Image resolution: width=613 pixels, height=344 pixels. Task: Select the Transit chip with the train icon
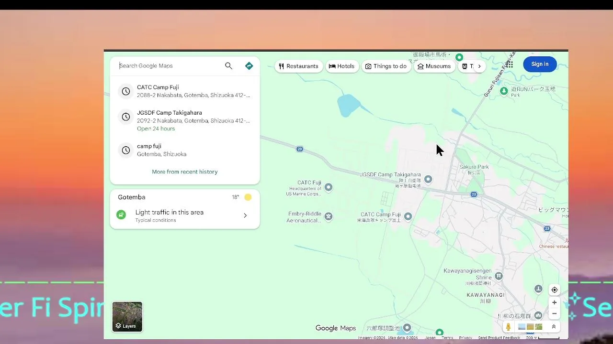tap(466, 66)
